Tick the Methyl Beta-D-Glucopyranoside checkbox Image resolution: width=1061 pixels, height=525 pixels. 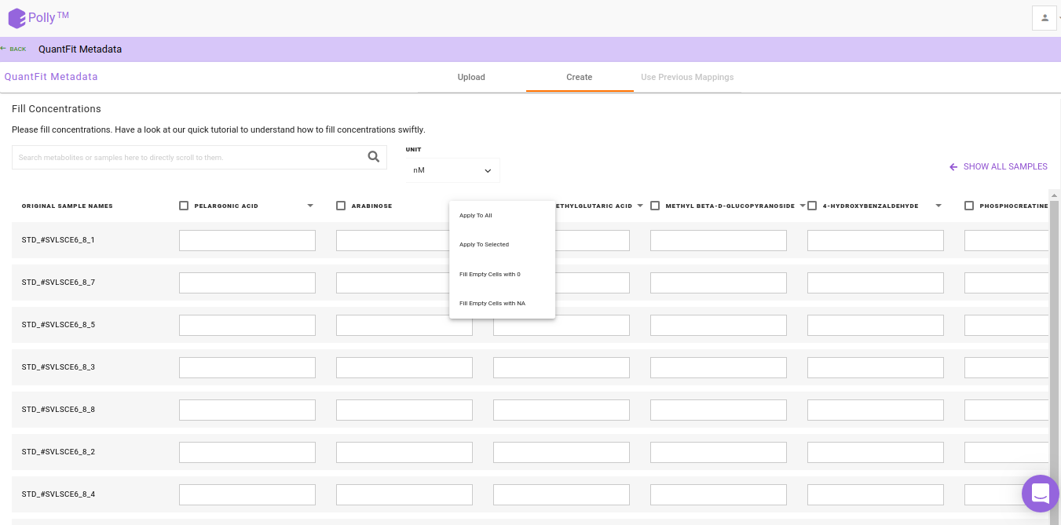655,206
